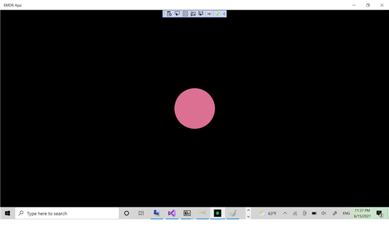This screenshot has height=228, width=389.
Task: Open the clock showing 11:37 PM
Action: click(362, 213)
